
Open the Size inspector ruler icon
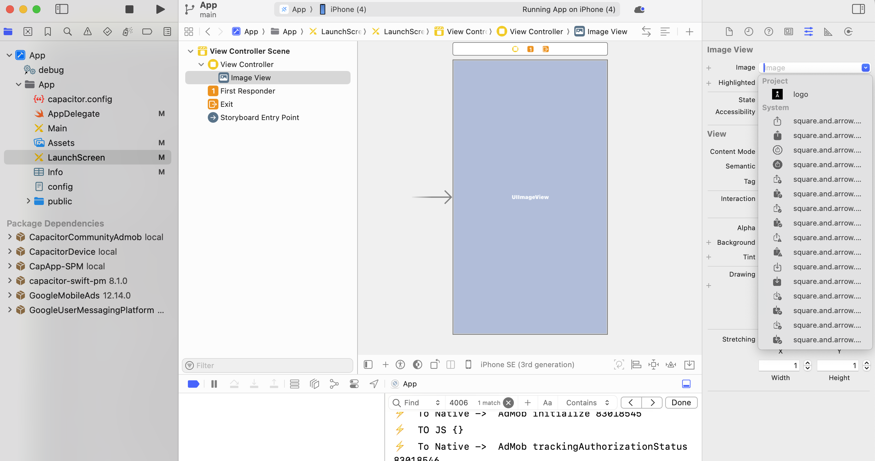(x=828, y=32)
